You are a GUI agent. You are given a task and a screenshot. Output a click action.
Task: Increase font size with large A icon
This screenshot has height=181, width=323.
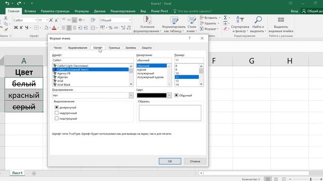click(x=51, y=20)
